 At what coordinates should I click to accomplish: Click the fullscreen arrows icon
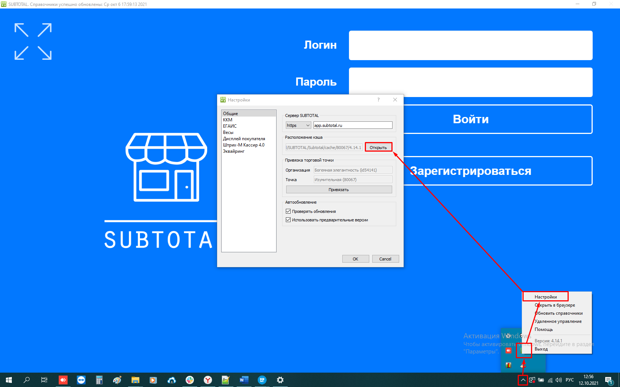pyautogui.click(x=33, y=41)
